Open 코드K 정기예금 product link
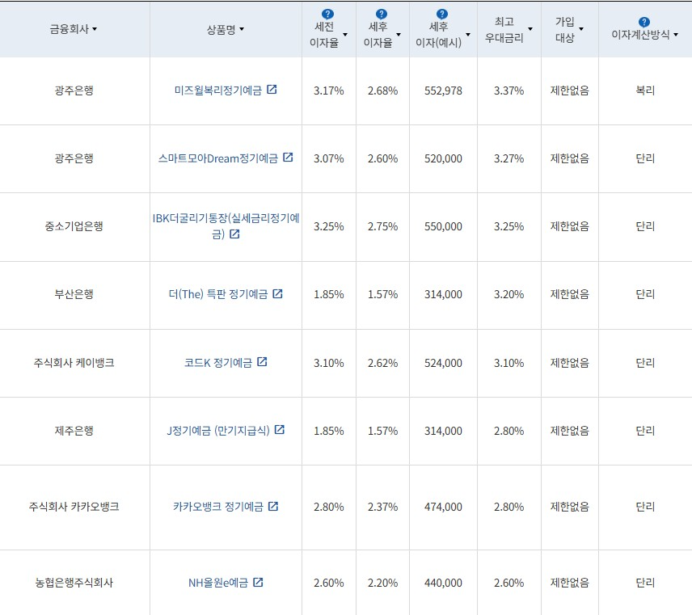Screen dimensions: 692x615 click(218, 363)
